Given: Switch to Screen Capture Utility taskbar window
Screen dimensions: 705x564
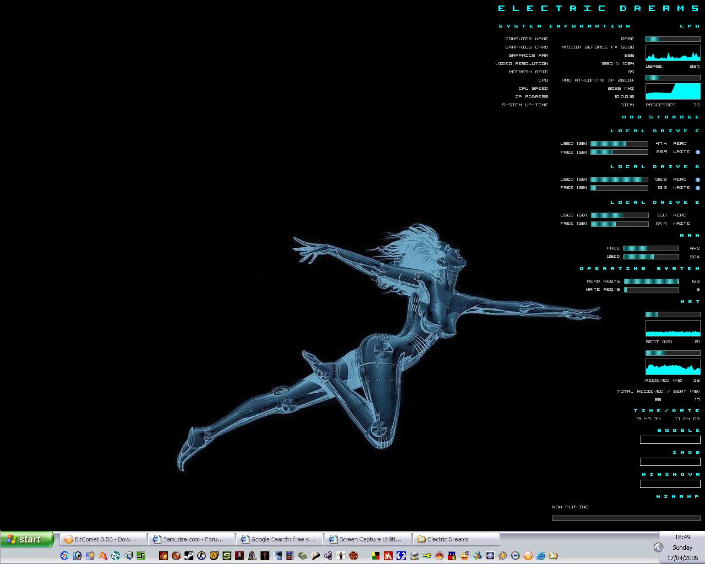Looking at the screenshot, I should click(368, 539).
